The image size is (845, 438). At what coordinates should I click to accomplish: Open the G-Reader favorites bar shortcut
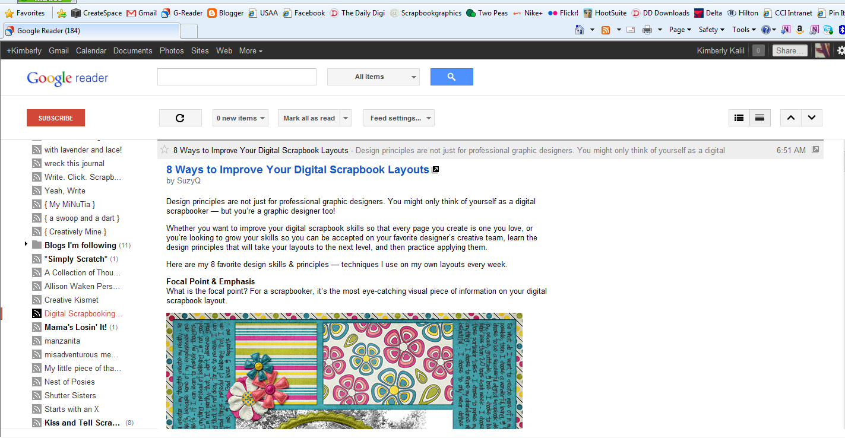point(182,12)
